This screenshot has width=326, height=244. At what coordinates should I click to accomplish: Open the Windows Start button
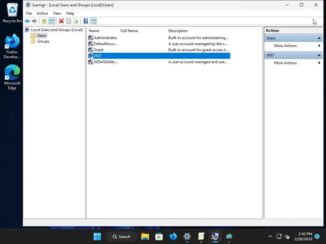(97, 236)
